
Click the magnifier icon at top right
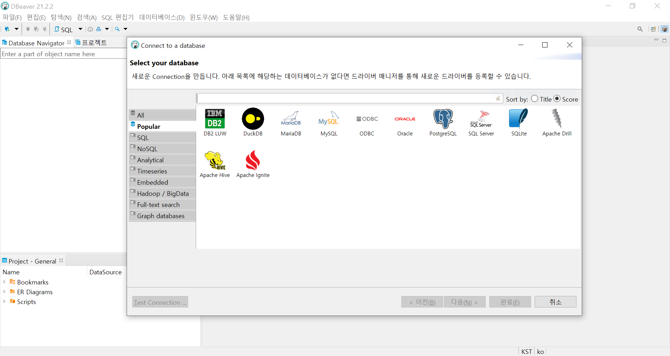coord(640,29)
